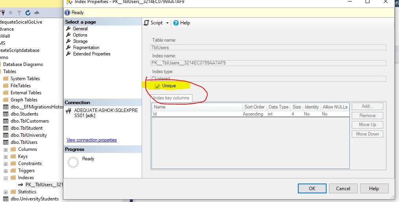This screenshot has height=202, width=399.
Task: Open the Storage page
Action: point(80,41)
